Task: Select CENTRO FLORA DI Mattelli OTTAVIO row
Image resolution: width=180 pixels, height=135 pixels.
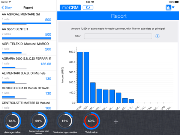Action: (28, 93)
